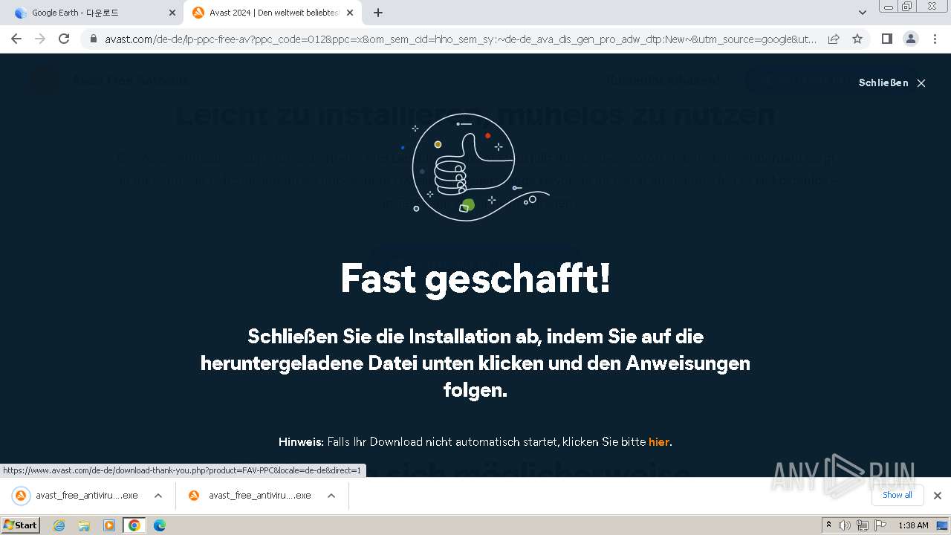Open Chrome three-dot menu

[935, 39]
